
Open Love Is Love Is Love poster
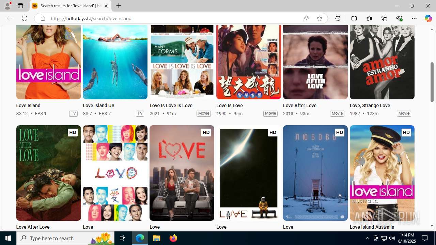182,62
